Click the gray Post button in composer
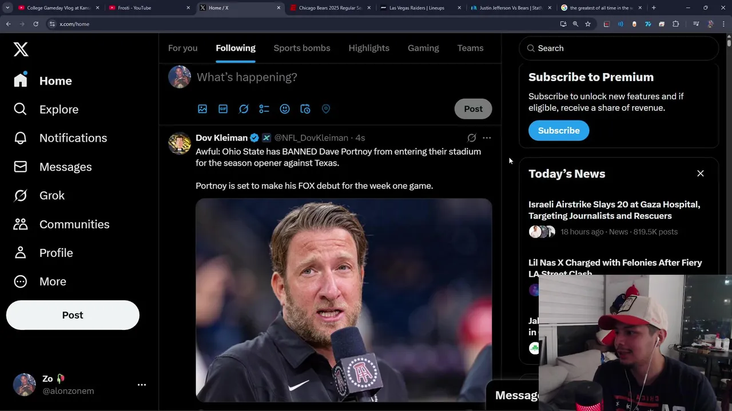Screen dimensions: 732x411 [473, 109]
